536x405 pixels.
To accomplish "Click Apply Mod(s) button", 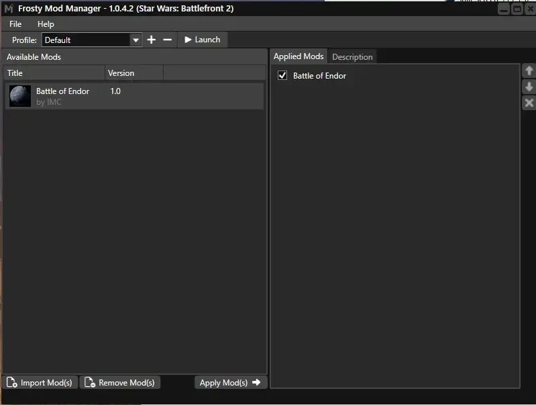I will point(230,382).
